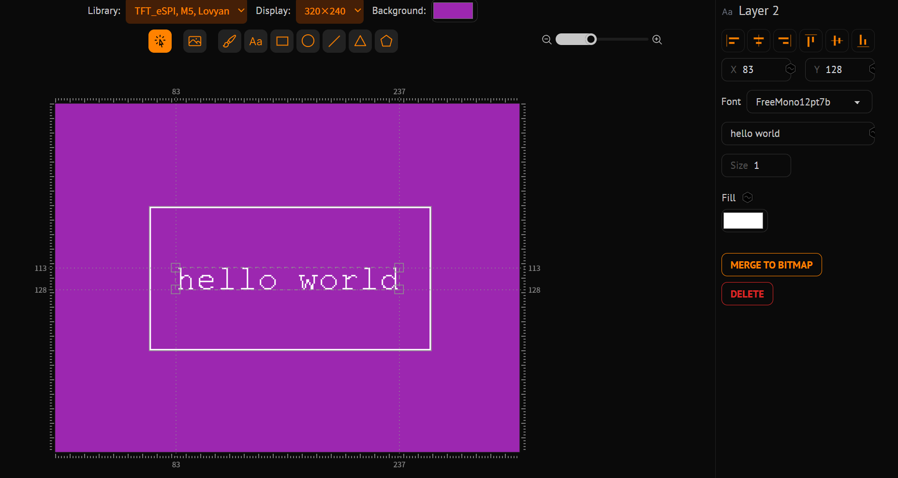Align layer to horizontal center
The image size is (898, 478).
(759, 41)
